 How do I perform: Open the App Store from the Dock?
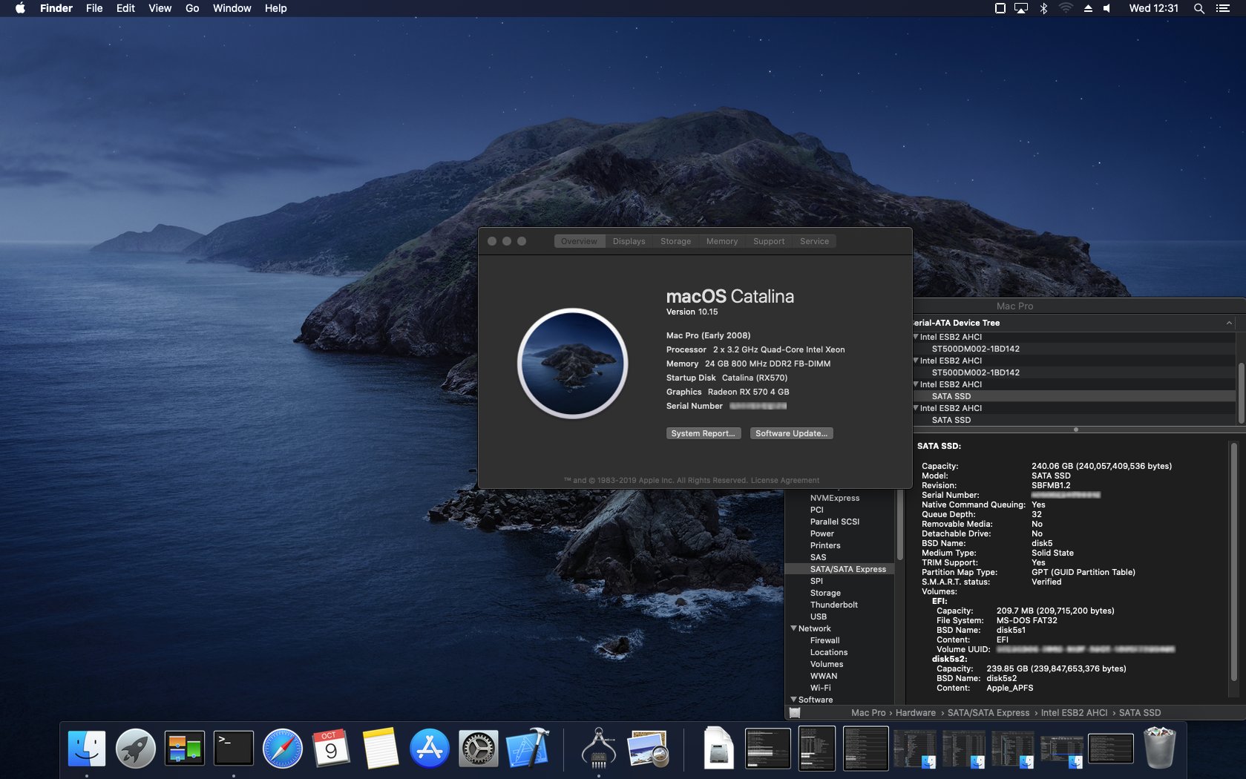coord(430,748)
